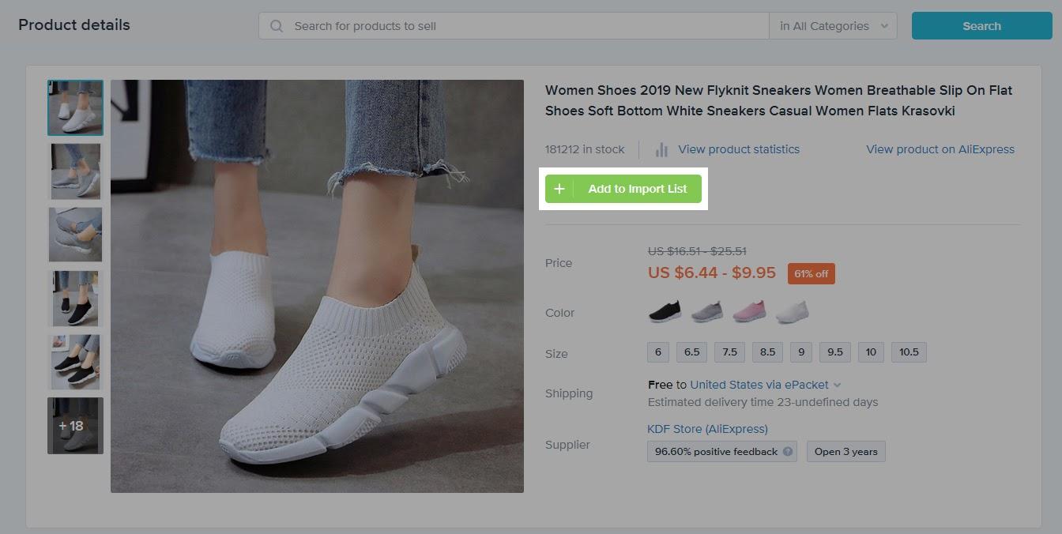Select the fifth thumbnail with black sneakers

coord(75,362)
